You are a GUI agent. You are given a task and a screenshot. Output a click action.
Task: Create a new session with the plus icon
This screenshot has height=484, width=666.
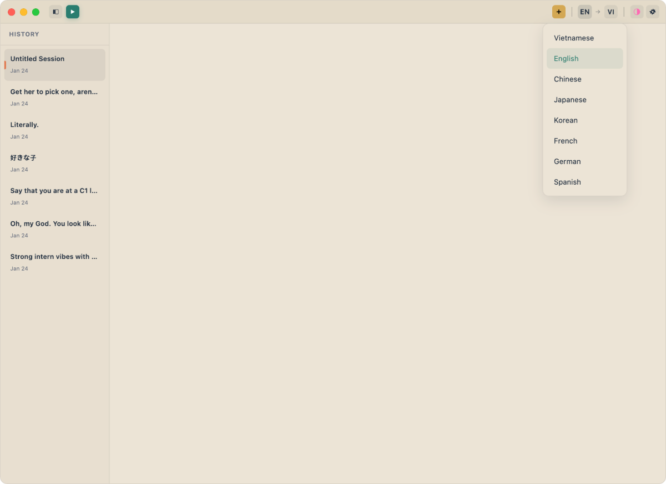pos(558,11)
